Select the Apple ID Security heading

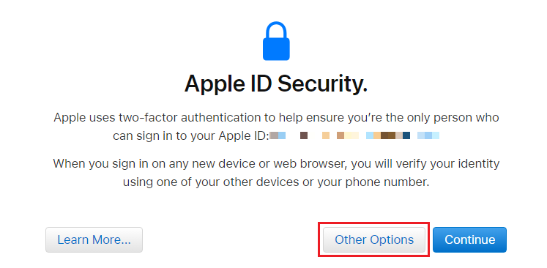[x=276, y=84]
